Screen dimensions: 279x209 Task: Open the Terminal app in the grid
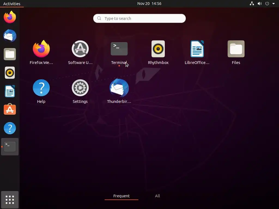(119, 49)
